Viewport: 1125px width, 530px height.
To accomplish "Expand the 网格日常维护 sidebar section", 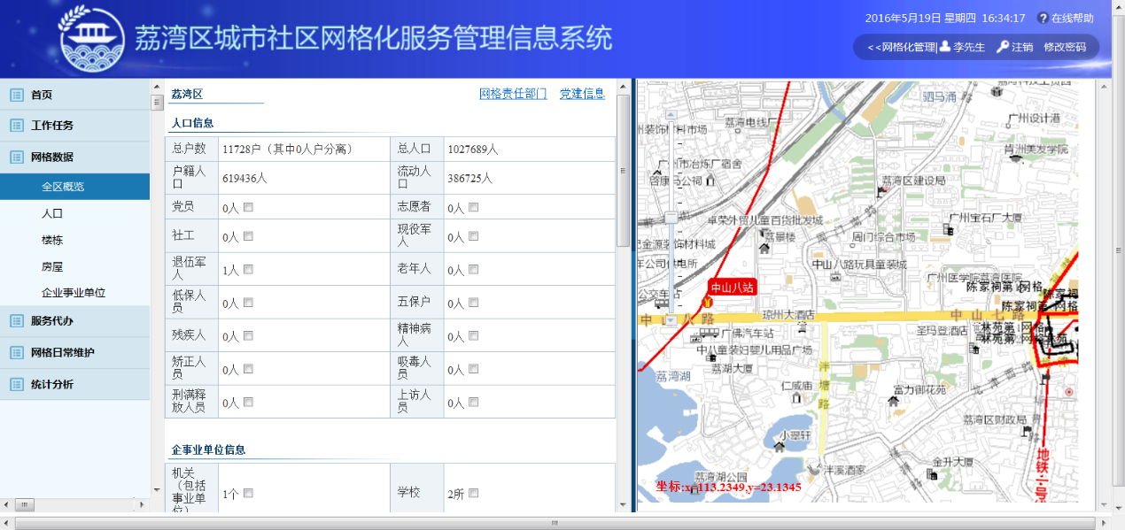I will pyautogui.click(x=62, y=352).
